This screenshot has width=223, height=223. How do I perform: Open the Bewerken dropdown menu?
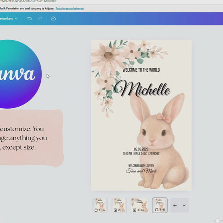pyautogui.click(x=9, y=19)
